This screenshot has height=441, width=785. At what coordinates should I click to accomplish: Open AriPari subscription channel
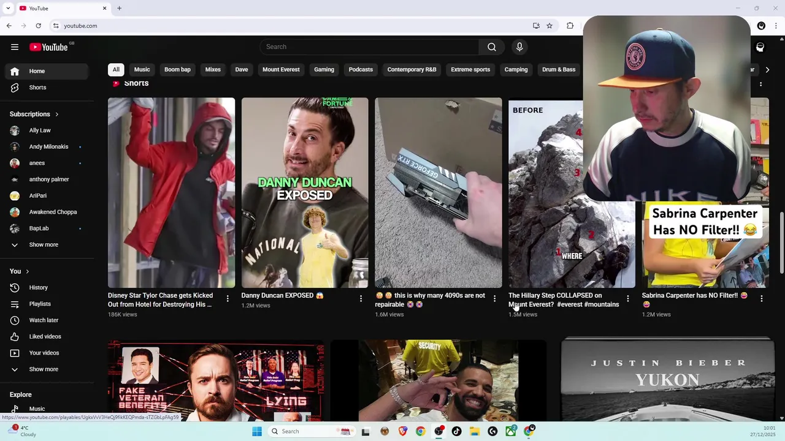point(48,196)
